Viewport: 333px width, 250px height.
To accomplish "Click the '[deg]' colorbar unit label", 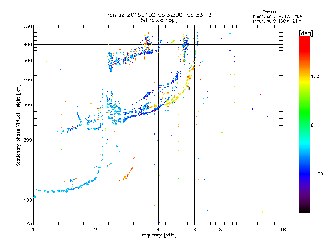I will click(x=306, y=33).
